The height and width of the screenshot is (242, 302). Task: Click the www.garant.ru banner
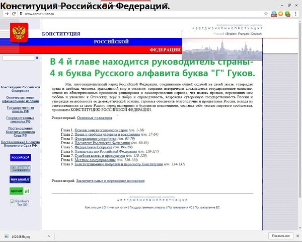pos(20,179)
